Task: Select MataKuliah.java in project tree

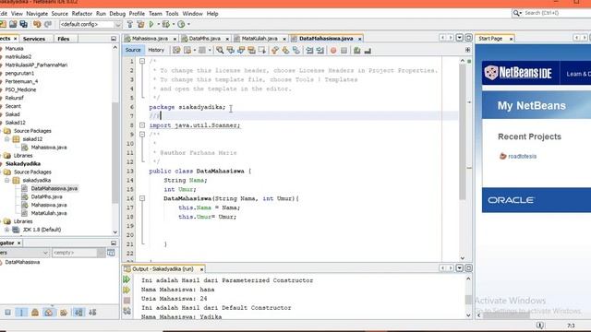Action: pos(49,213)
